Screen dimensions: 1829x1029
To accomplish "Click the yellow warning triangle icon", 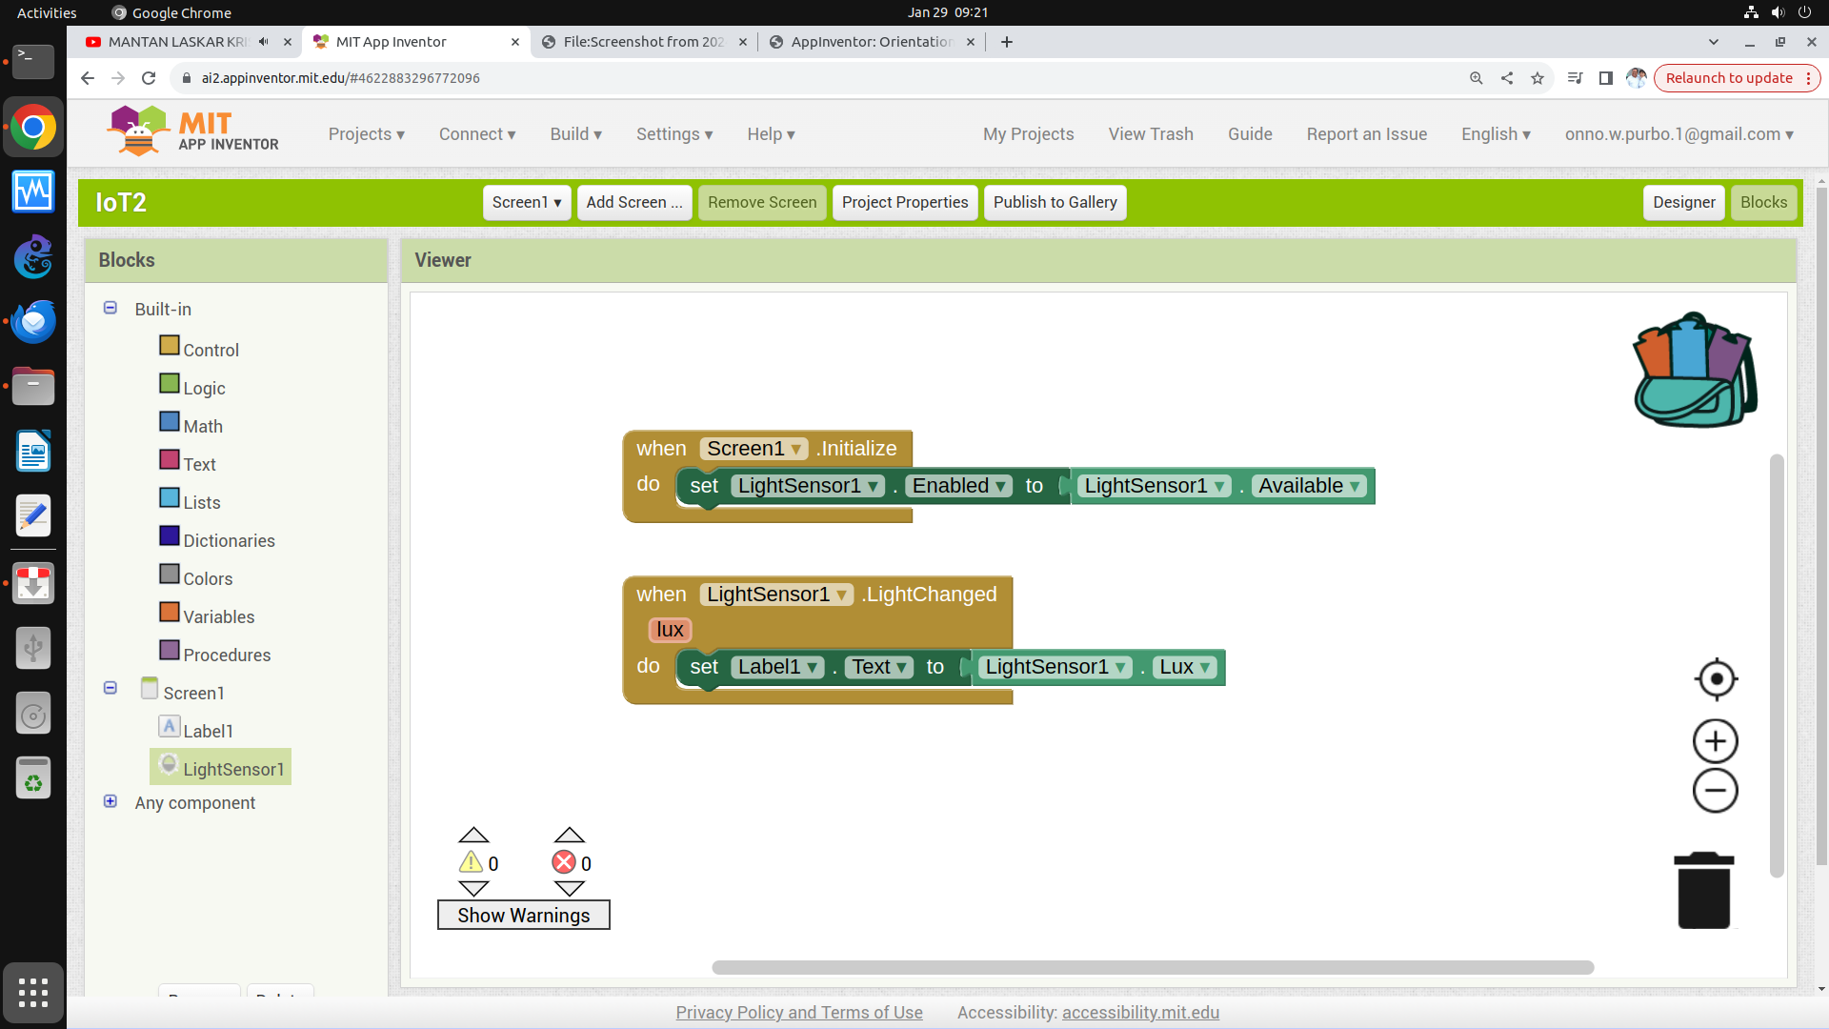I will (471, 863).
